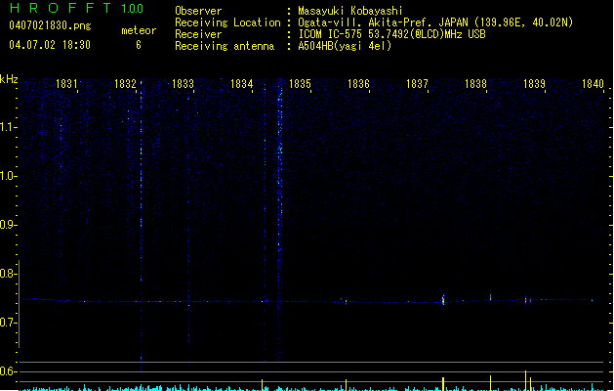Screen dimensions: 614x391
Task: Click the Receiving antenna label
Action: pos(225,46)
